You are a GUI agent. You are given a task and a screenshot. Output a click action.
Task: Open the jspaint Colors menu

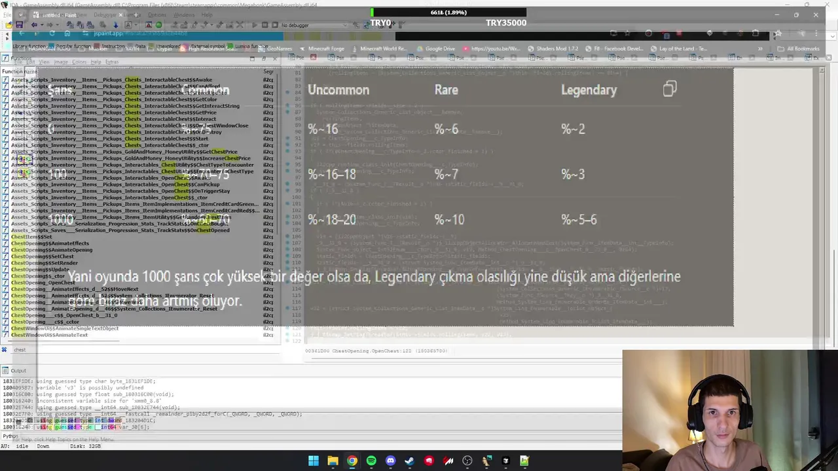point(79,61)
